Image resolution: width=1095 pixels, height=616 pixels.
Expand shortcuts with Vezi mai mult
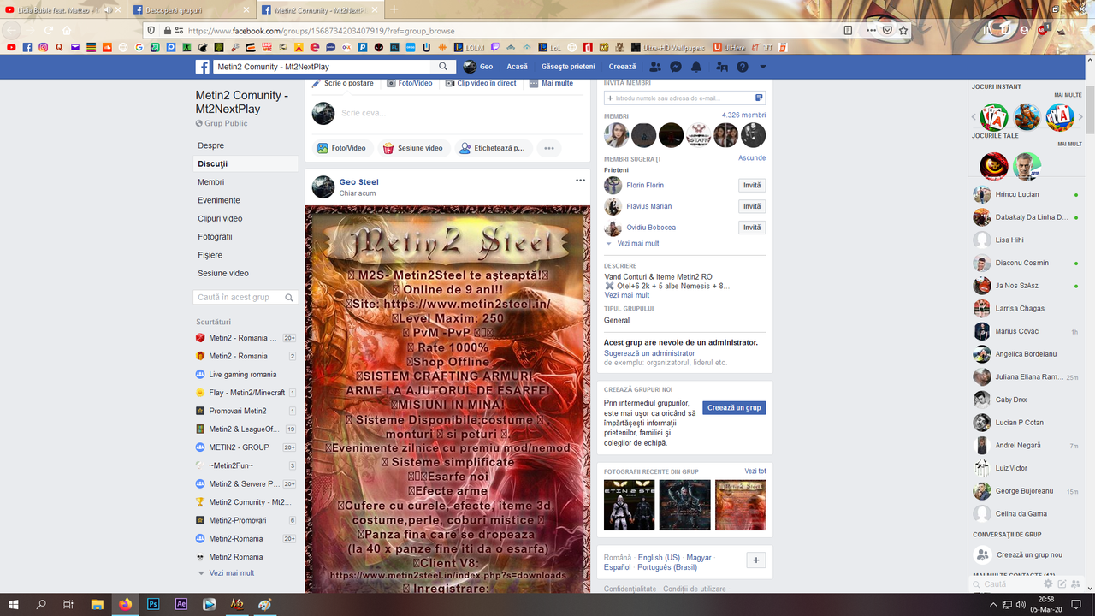point(232,573)
